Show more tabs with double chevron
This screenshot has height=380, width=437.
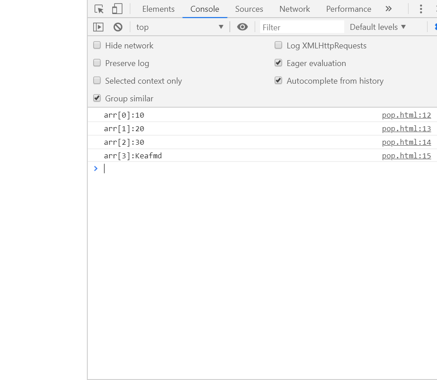click(x=389, y=9)
